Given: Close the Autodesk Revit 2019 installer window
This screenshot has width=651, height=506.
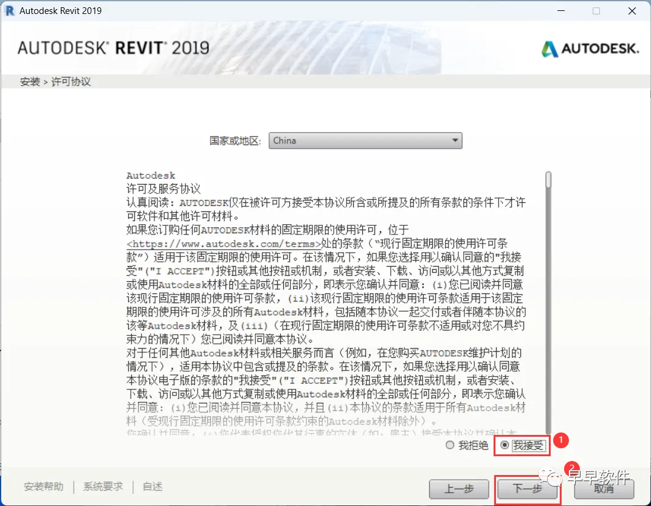Looking at the screenshot, I should point(632,11).
